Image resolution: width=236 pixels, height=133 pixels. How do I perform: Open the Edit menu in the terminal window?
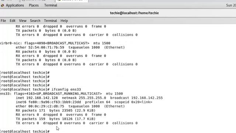tap(13, 21)
